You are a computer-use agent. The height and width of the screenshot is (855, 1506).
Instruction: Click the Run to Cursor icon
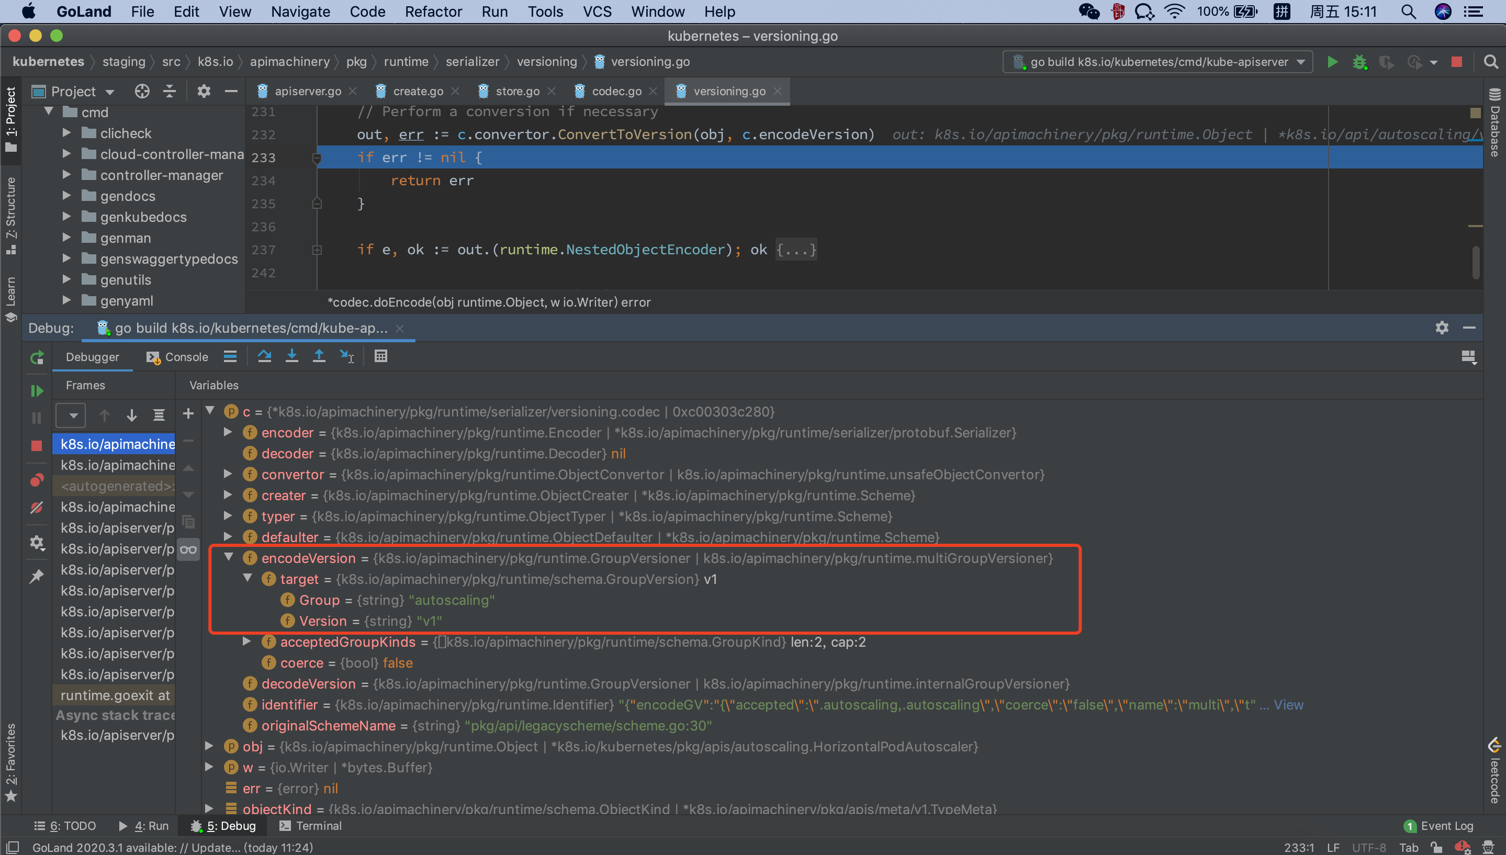[346, 356]
